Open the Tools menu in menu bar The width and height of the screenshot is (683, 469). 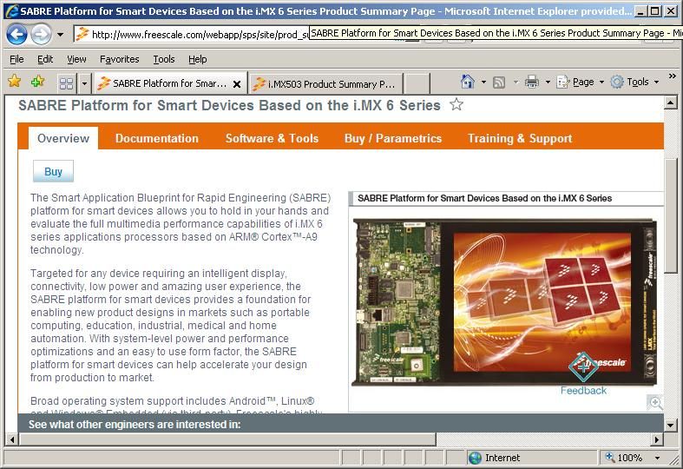click(x=164, y=59)
